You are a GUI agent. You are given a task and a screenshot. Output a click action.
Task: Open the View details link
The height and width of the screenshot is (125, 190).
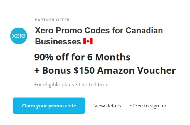[x=107, y=106]
